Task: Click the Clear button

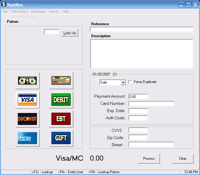Action: tap(183, 159)
